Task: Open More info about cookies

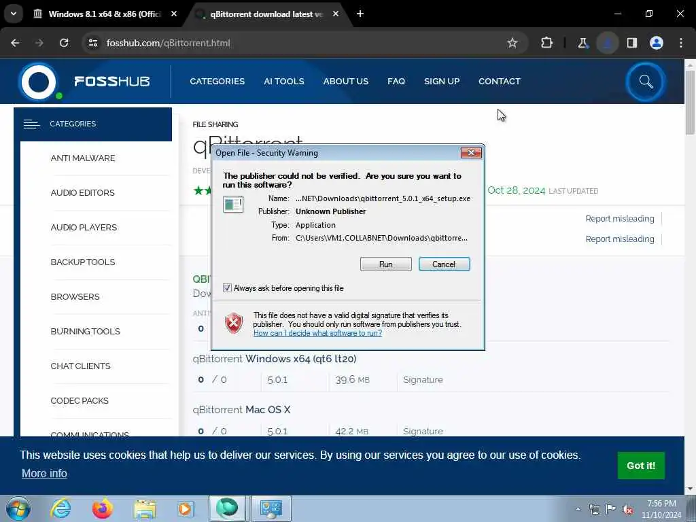Action: click(x=44, y=473)
